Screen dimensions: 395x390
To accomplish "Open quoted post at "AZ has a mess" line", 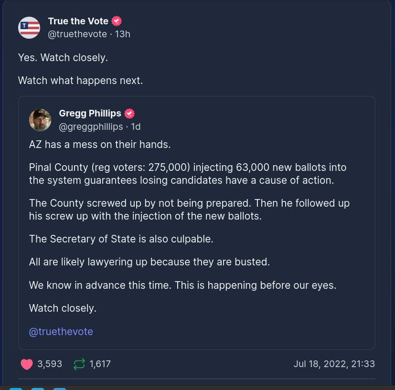I will pyautogui.click(x=99, y=145).
